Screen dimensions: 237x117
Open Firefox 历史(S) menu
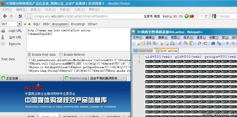pos(50,10)
